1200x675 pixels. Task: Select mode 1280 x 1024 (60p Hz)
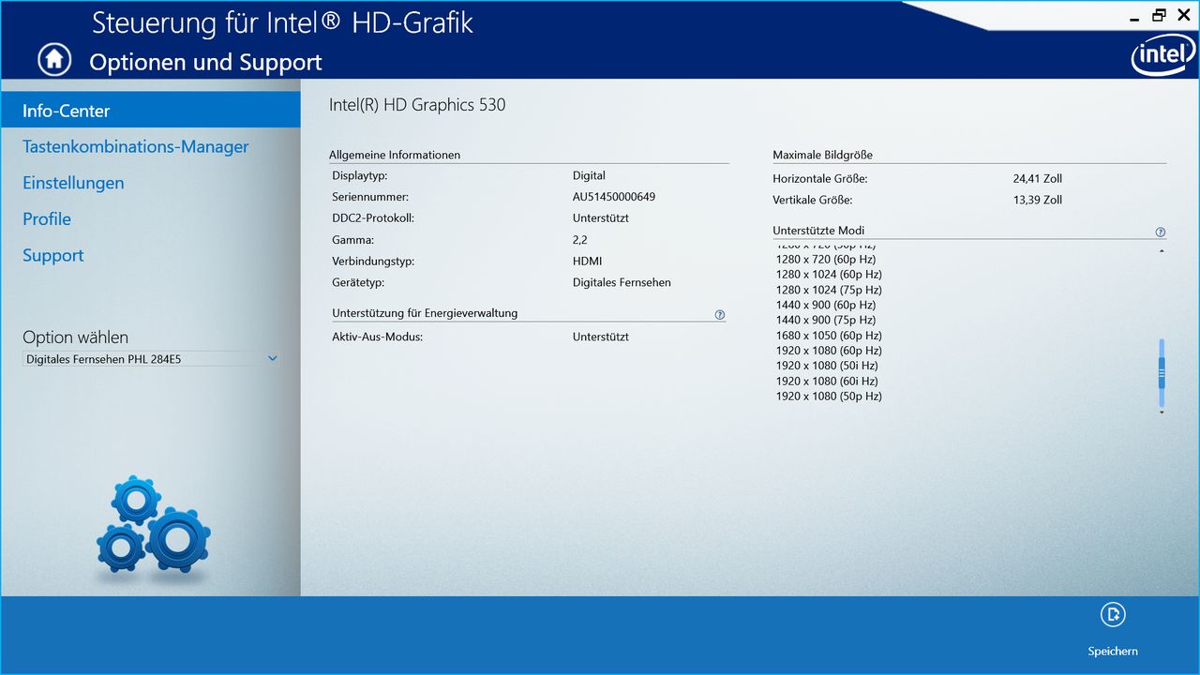[x=829, y=275]
